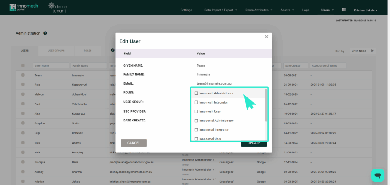This screenshot has width=390, height=185.
Task: Open Logs page
Action: click(x=306, y=10)
